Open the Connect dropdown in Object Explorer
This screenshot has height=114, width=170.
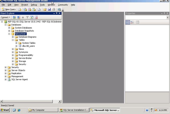(5, 17)
